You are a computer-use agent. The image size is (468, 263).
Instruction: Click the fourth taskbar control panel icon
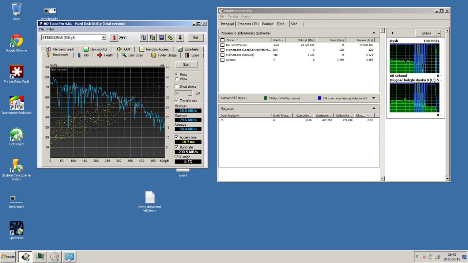pyautogui.click(x=69, y=257)
